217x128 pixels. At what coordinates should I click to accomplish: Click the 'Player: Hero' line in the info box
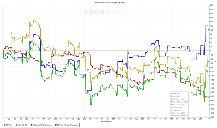pyautogui.click(x=176, y=94)
